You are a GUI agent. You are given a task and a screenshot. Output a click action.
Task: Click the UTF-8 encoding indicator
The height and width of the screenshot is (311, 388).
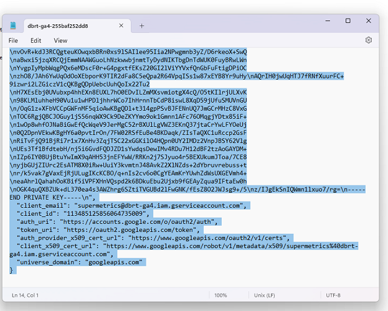click(333, 295)
